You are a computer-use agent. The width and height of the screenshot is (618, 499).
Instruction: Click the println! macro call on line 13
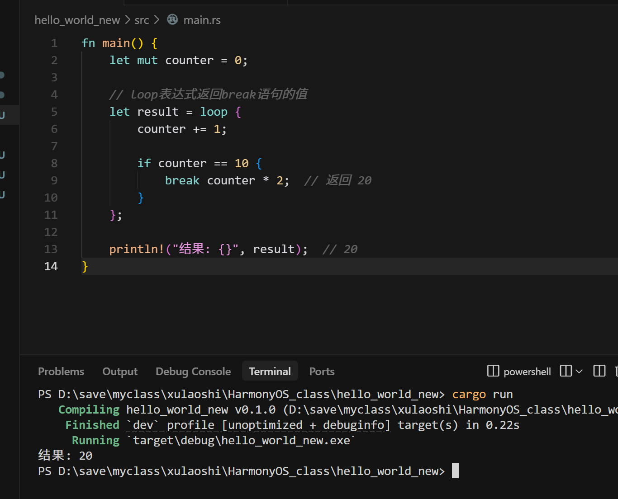[x=209, y=249]
